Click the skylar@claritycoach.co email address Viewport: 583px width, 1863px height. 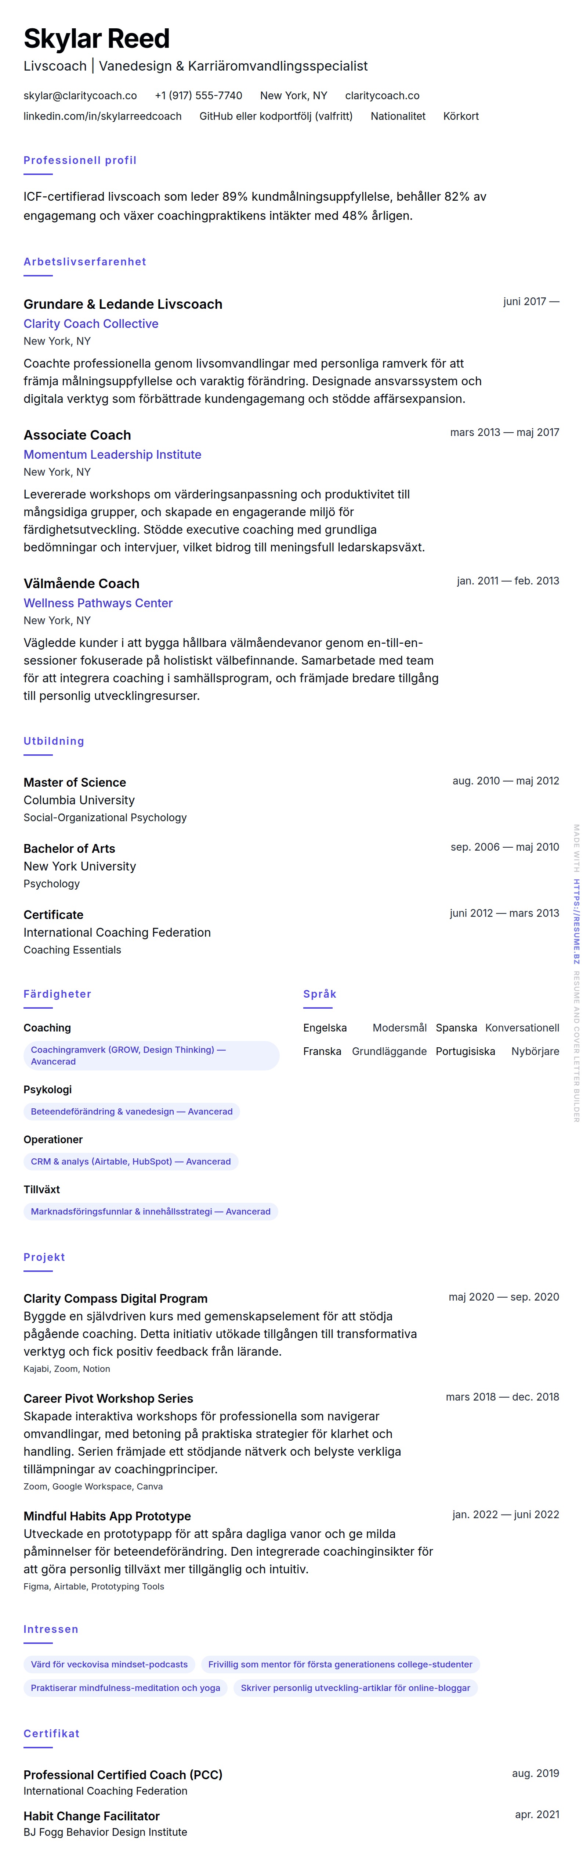pos(80,96)
